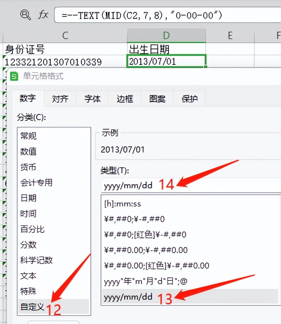Choose 货币 category
The image size is (281, 324).
coord(28,167)
